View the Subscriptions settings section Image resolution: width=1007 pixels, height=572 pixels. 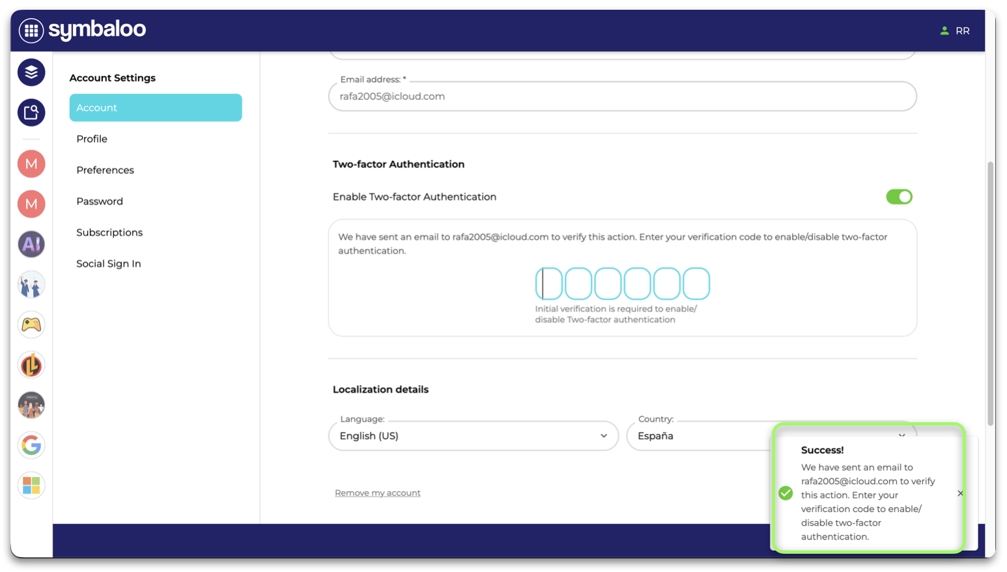(109, 233)
